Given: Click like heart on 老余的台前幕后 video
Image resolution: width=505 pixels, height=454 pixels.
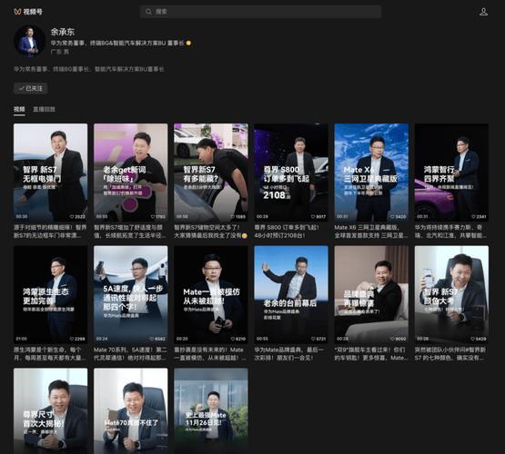Looking at the screenshot, I should [313, 339].
